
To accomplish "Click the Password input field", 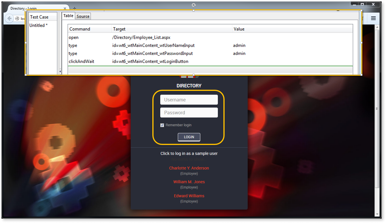I will (x=189, y=113).
